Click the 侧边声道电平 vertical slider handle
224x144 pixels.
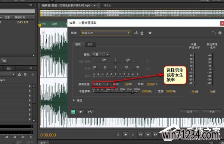(x=213, y=69)
